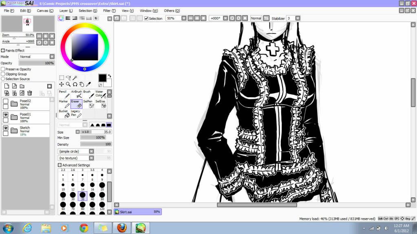Hide the Sketch layer folder
The height and width of the screenshot is (234, 417).
[6, 128]
